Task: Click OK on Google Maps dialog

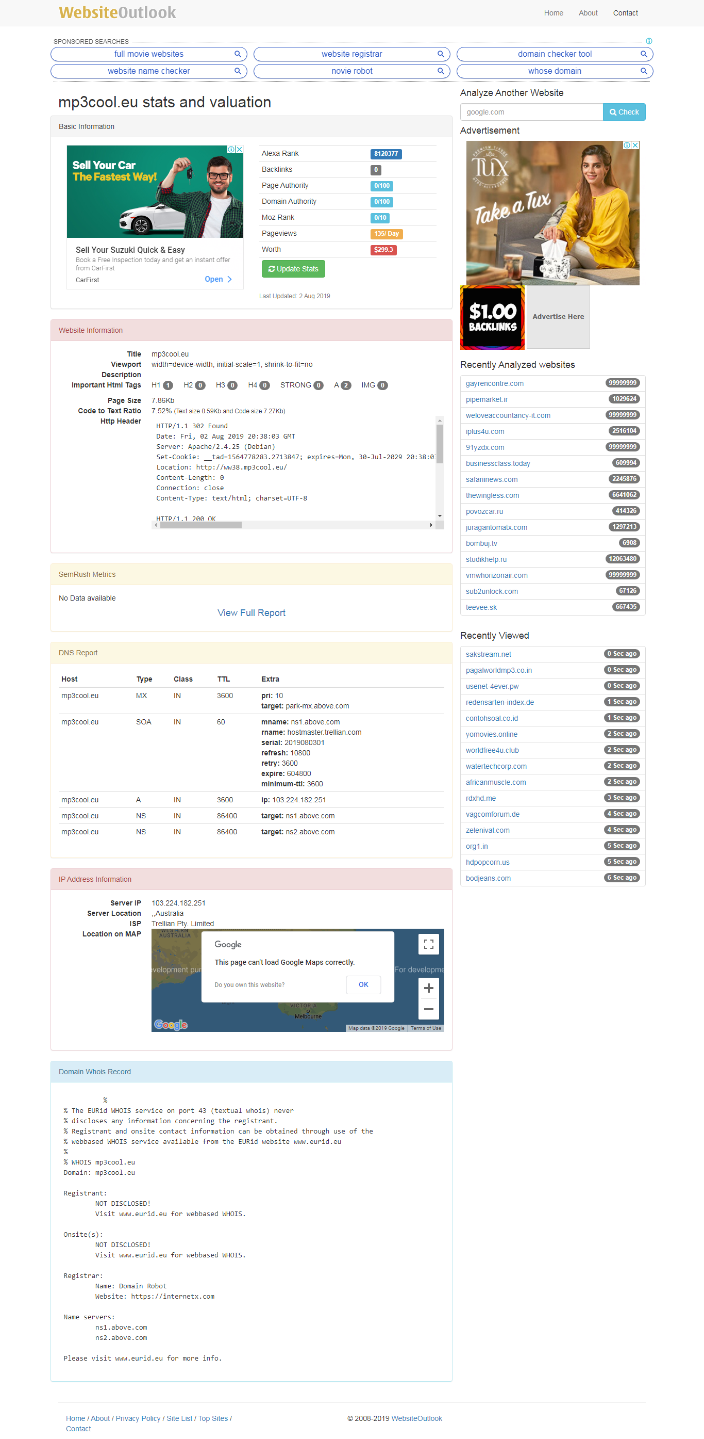Action: 363,984
